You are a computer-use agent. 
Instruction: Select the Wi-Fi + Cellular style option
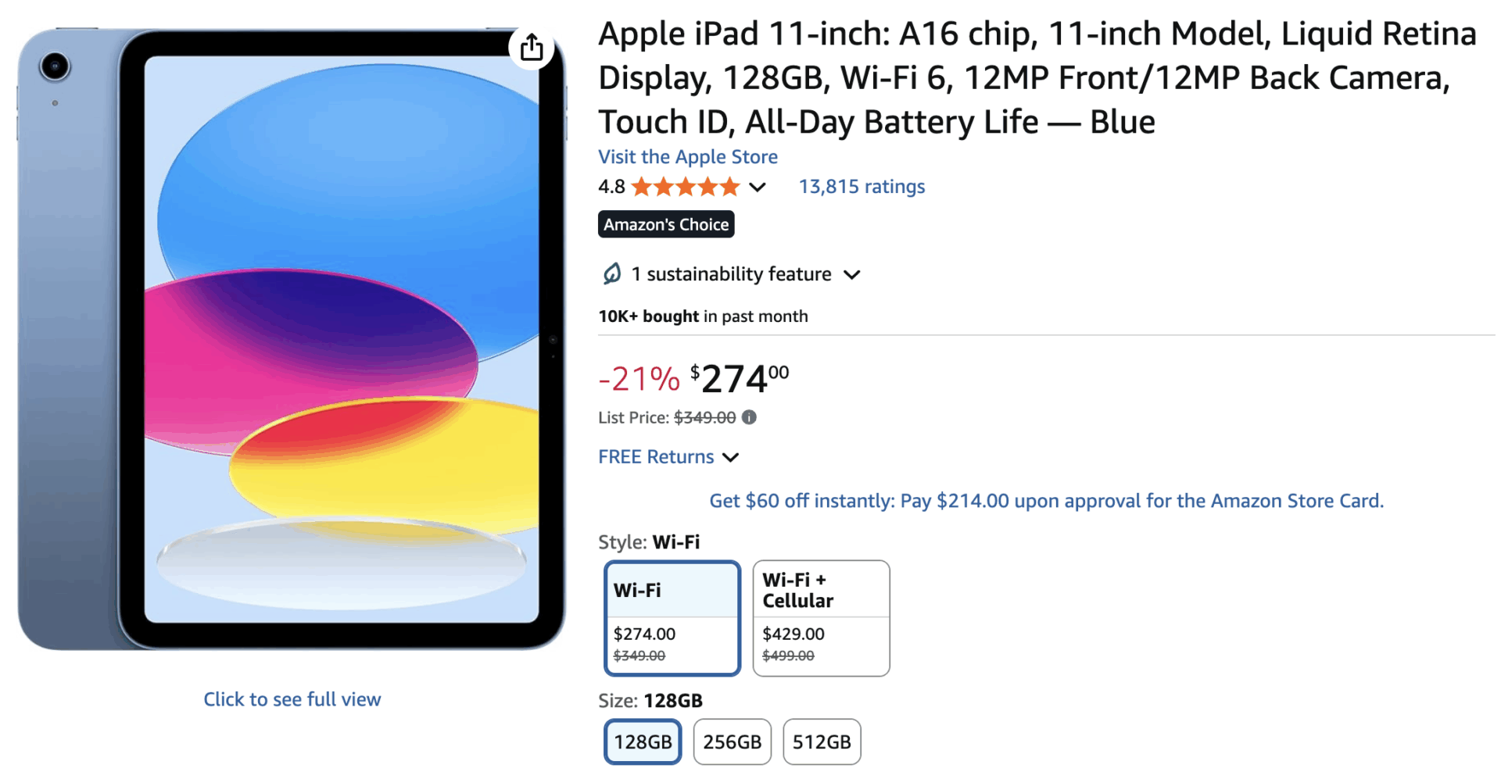coord(820,617)
